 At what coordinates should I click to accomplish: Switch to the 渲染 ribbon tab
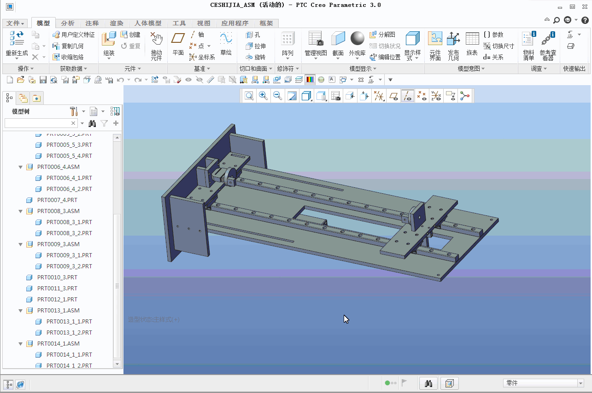pos(117,23)
